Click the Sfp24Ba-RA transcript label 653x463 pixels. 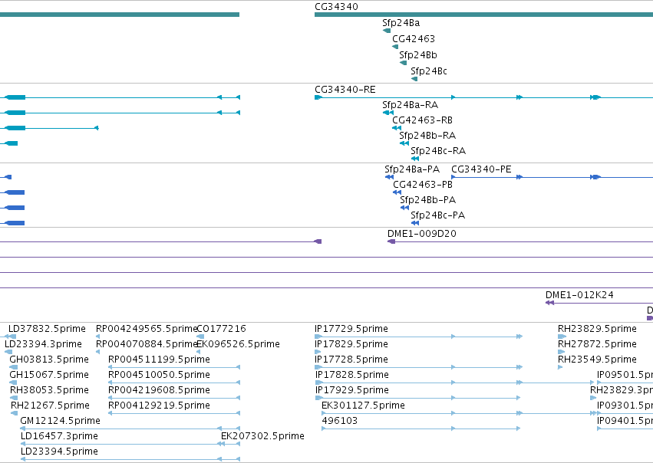click(410, 105)
